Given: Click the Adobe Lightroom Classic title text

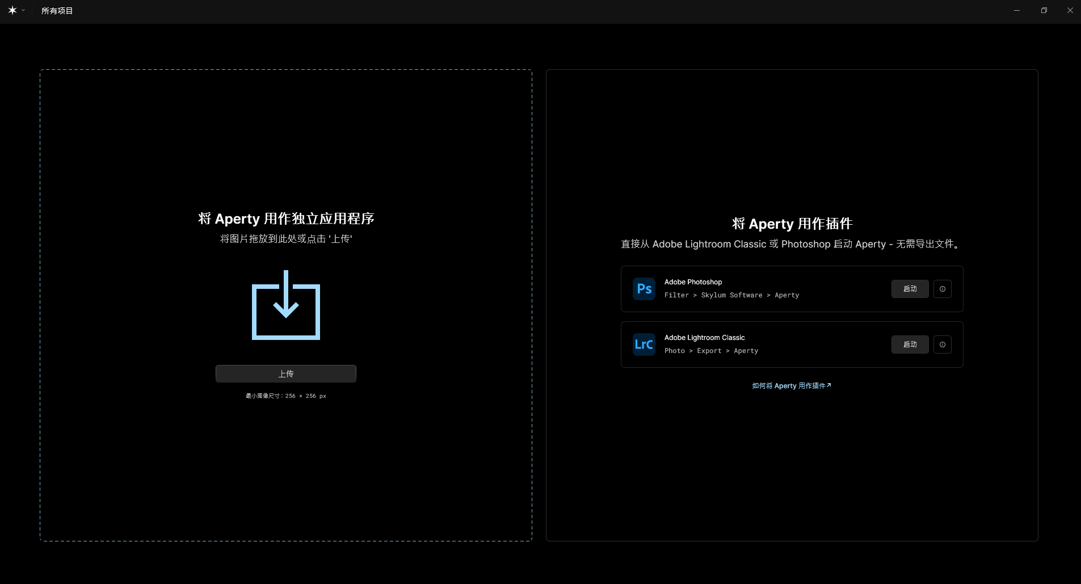Looking at the screenshot, I should [704, 338].
